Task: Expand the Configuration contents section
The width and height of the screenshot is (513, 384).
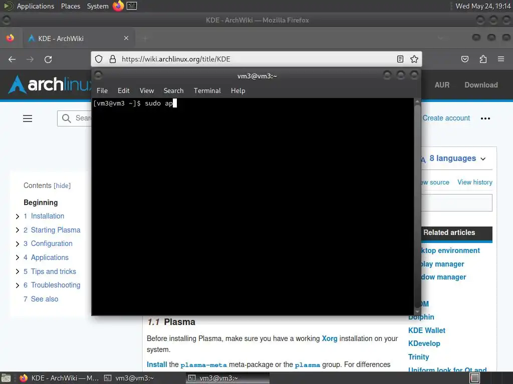Action: [18, 243]
